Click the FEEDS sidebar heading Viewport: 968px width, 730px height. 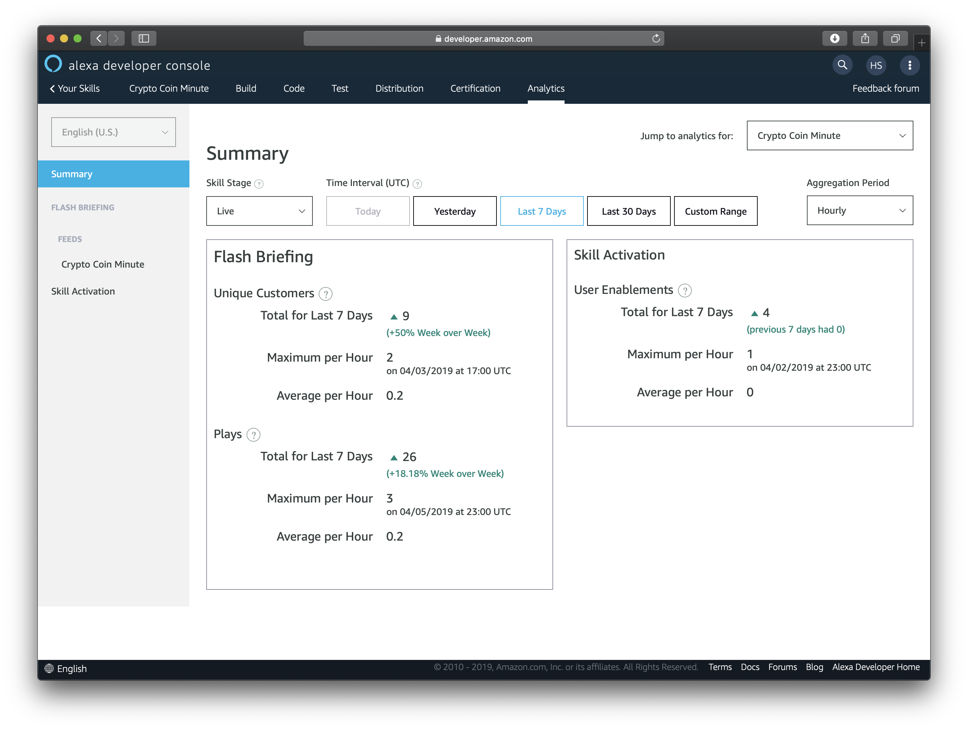pos(70,239)
